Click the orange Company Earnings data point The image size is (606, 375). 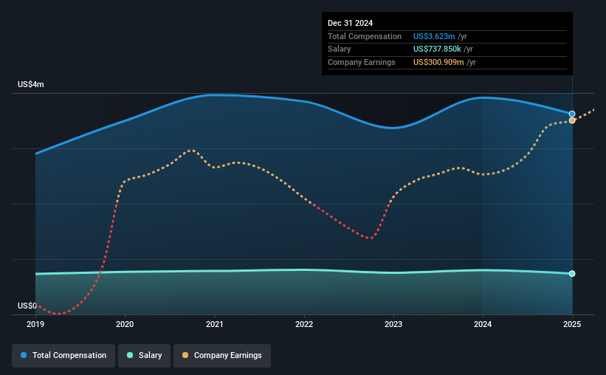[572, 120]
